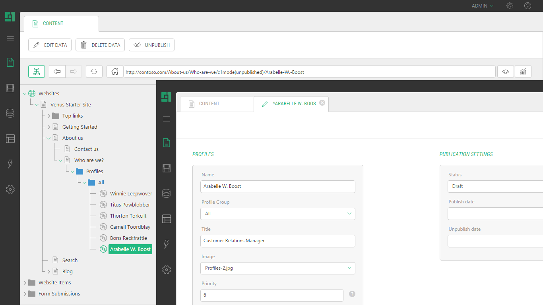Expand the Website Items tree folder
The width and height of the screenshot is (543, 305).
pyautogui.click(x=25, y=283)
